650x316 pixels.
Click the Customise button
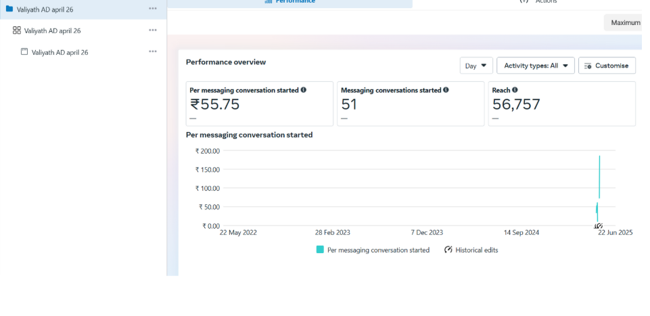point(607,66)
